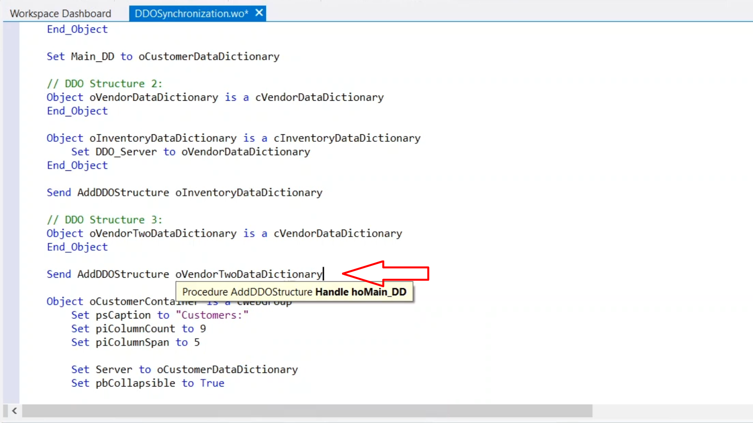The width and height of the screenshot is (753, 423).
Task: Click the horizontal scrollbar thumb
Action: tap(307, 411)
